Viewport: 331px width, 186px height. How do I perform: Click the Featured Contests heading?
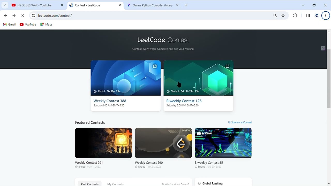point(90,122)
